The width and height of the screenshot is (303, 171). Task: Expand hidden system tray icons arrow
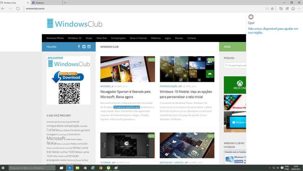(x=269, y=168)
